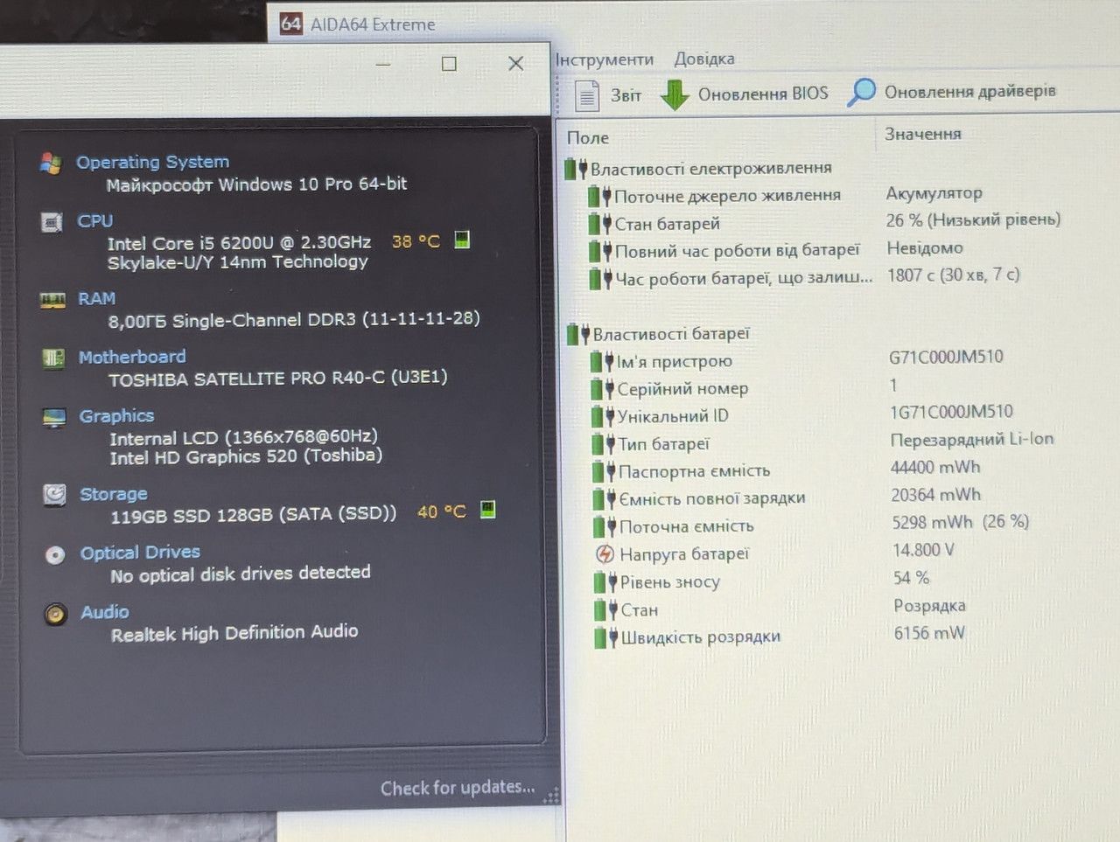Open the Optical Drives section link
The image size is (1120, 842).
(x=140, y=553)
